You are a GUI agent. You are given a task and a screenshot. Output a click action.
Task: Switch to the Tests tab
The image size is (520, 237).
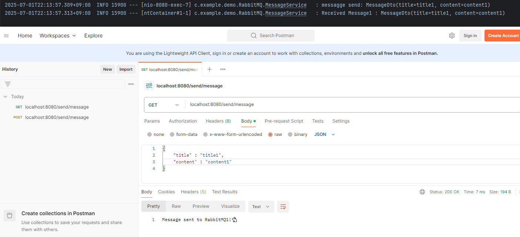[318, 121]
